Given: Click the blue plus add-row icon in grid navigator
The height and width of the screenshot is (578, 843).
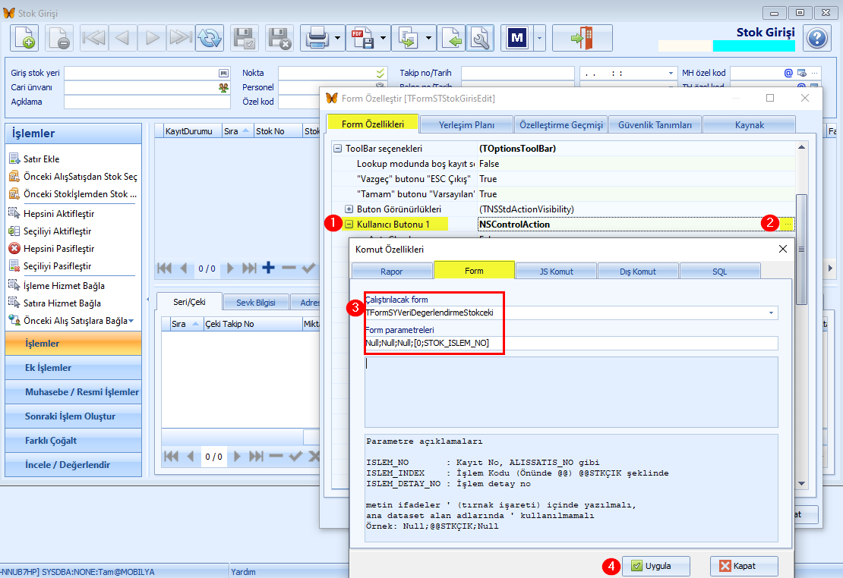Looking at the screenshot, I should (268, 268).
